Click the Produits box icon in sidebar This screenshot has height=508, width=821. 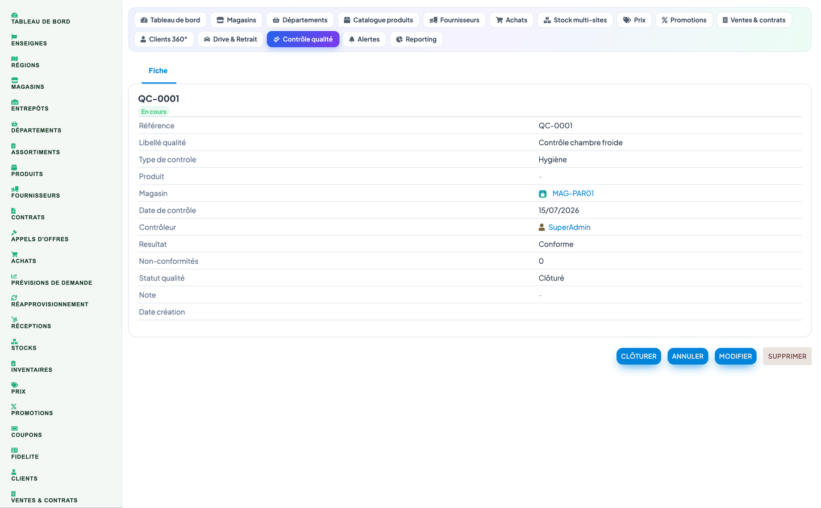tap(14, 167)
